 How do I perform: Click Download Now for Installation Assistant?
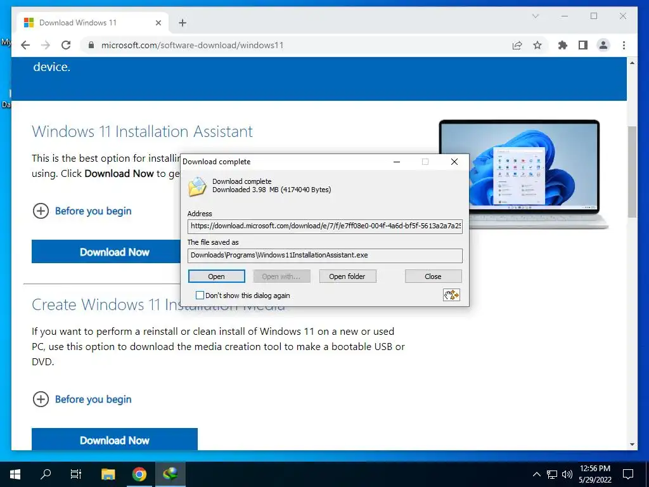pos(106,252)
